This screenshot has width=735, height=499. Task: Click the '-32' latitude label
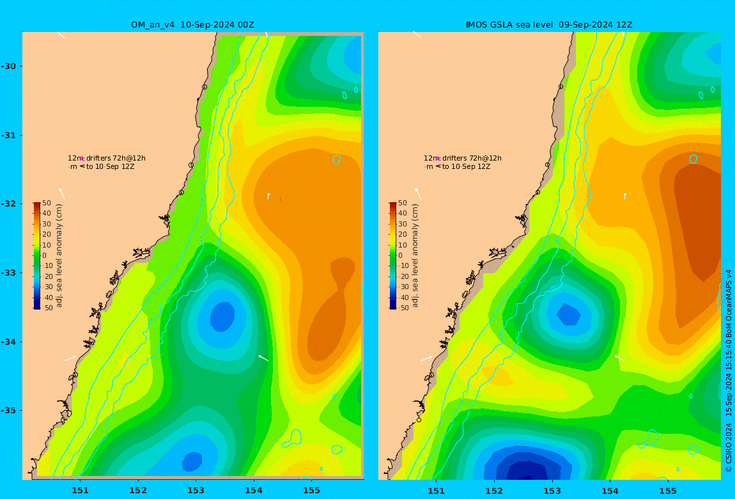tap(8, 203)
